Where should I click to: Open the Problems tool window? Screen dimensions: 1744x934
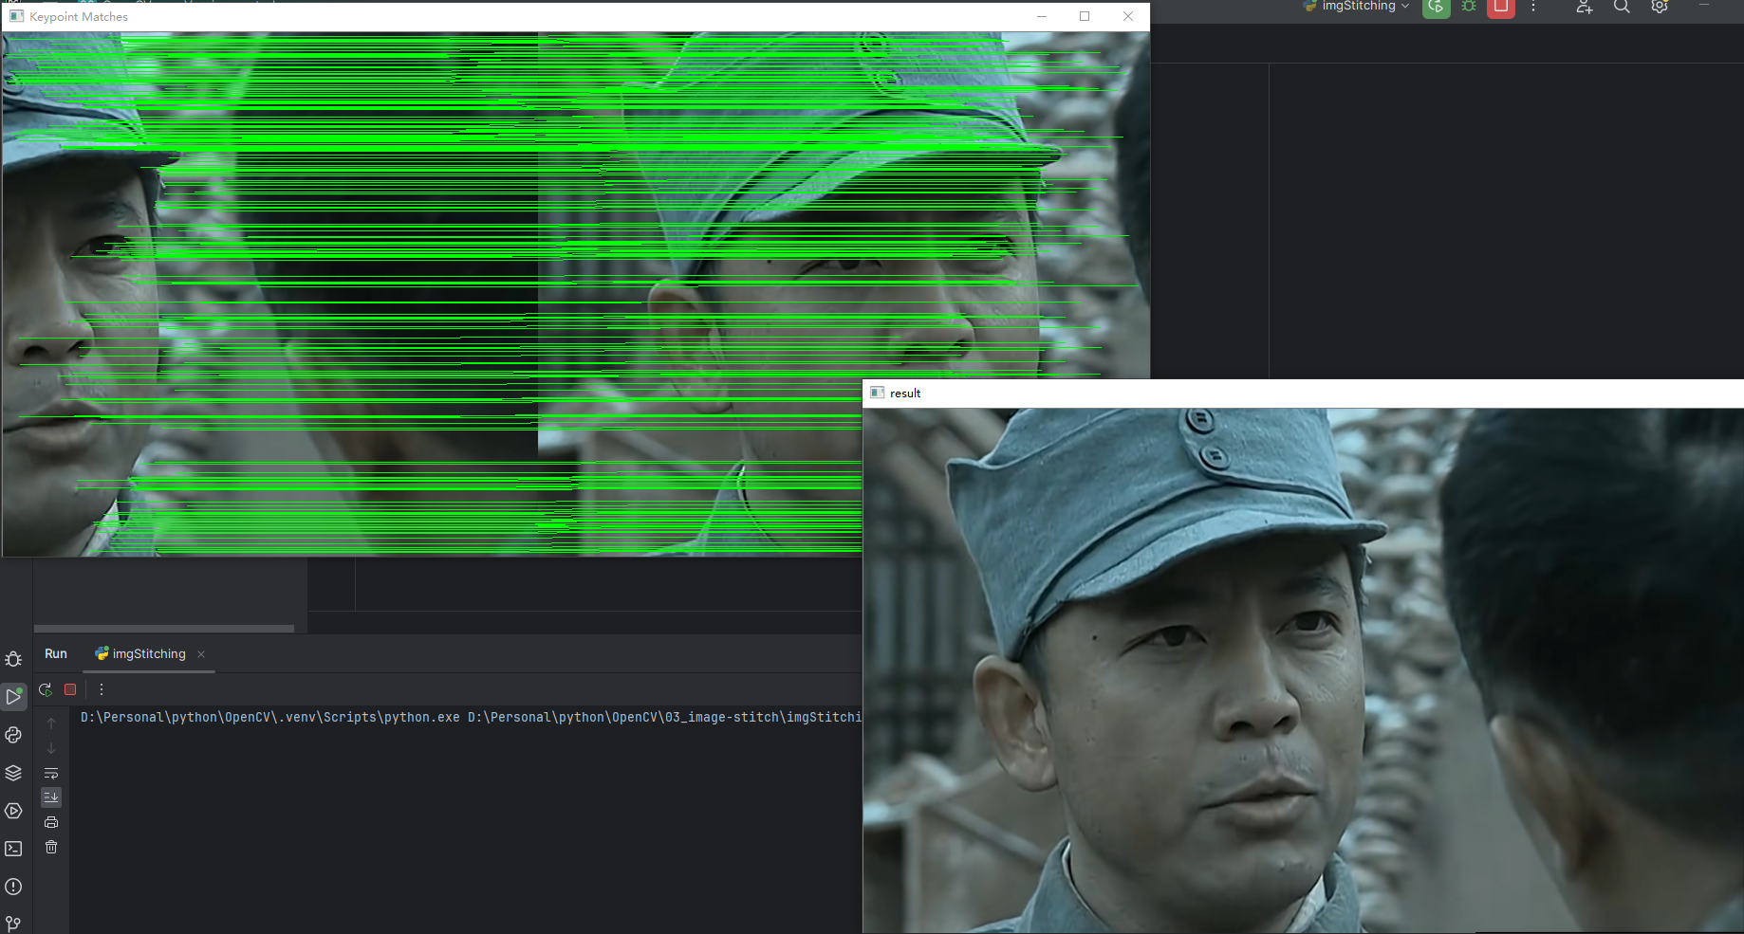click(13, 887)
